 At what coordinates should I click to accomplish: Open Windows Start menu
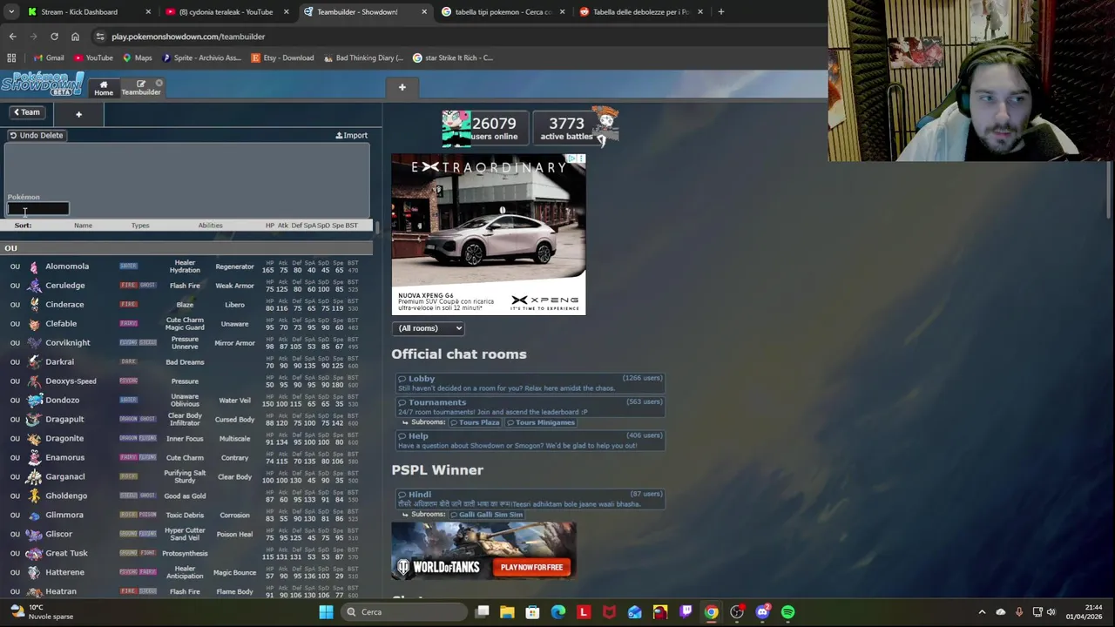click(x=326, y=612)
